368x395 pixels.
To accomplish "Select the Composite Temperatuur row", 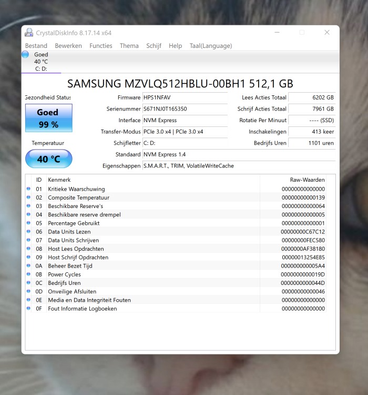I will (176, 197).
